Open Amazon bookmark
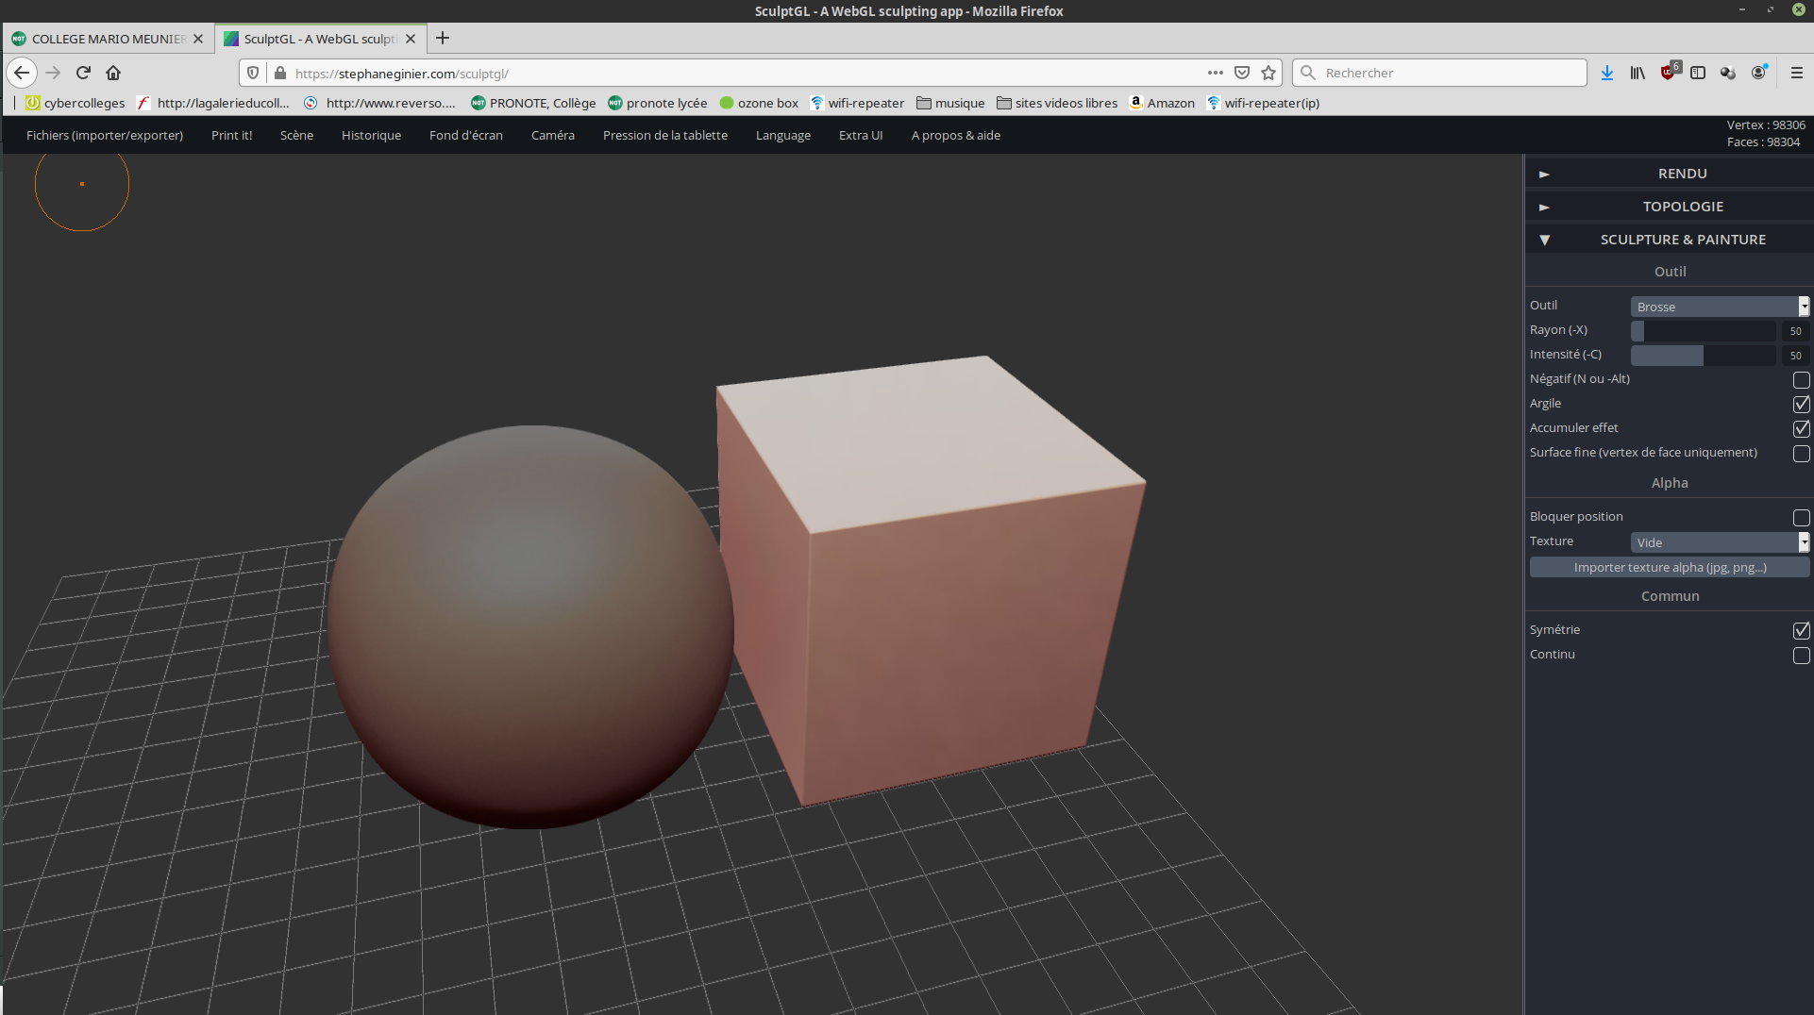This screenshot has height=1015, width=1814. (x=1162, y=103)
